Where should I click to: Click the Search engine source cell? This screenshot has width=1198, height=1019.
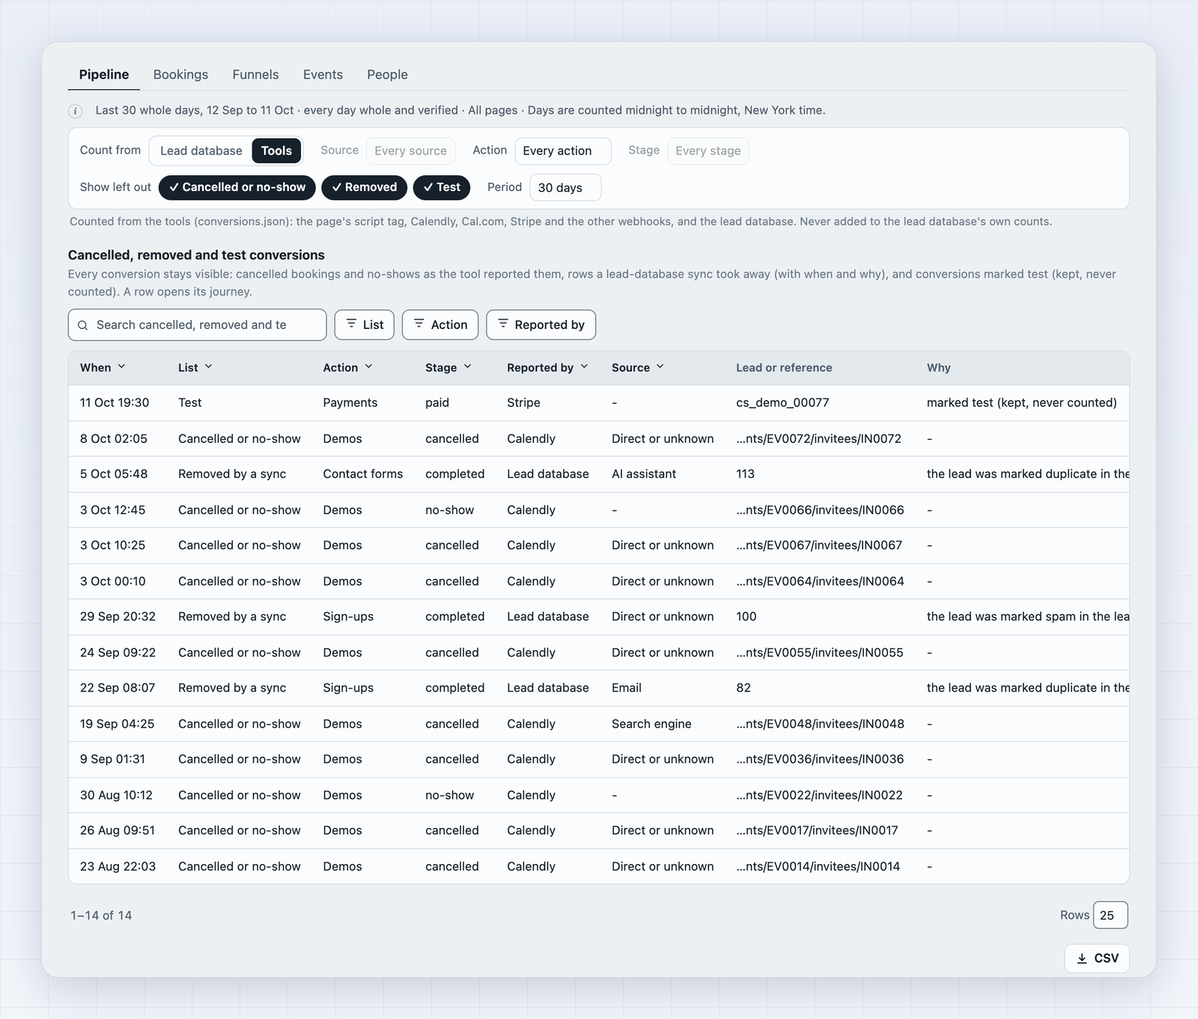pos(651,724)
